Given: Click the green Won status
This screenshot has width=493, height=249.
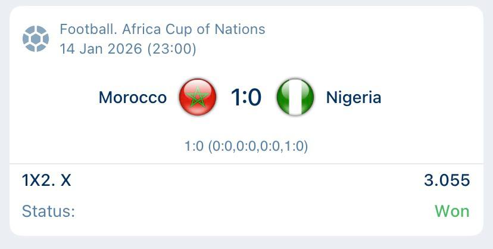Looking at the screenshot, I should [452, 211].
